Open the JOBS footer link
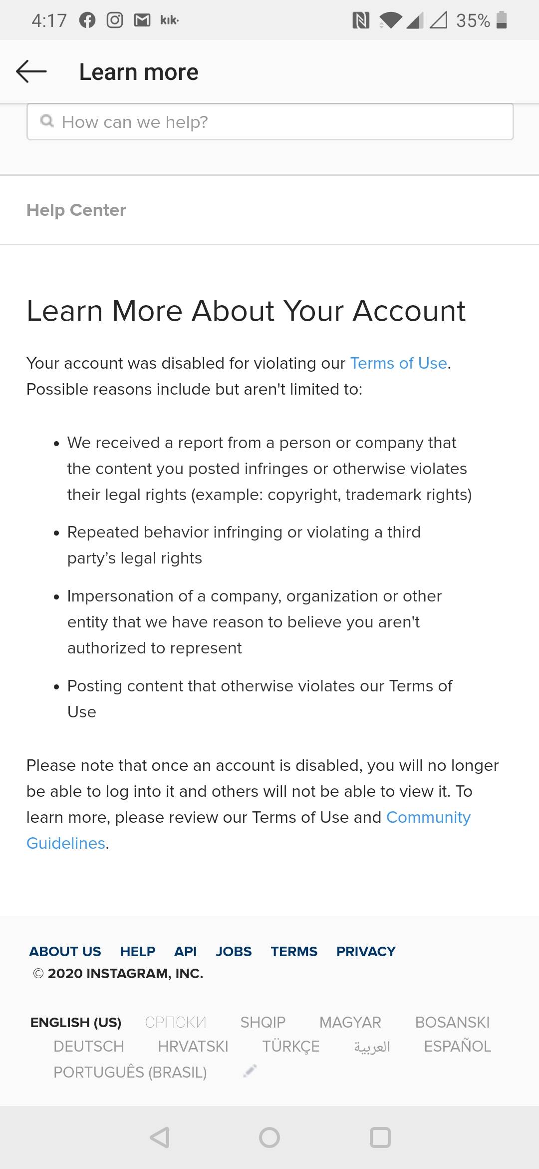539x1169 pixels. 234,951
